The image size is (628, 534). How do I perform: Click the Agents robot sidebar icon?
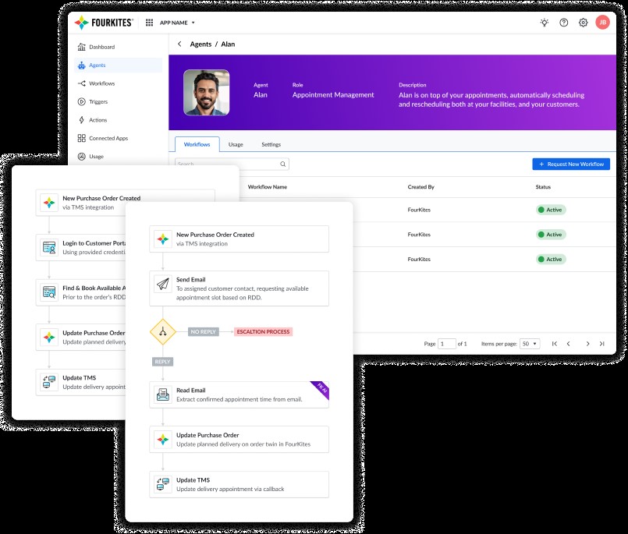coord(81,65)
